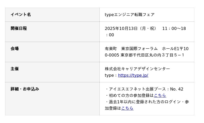Click the 加登録は text in last row
This screenshot has height=123, width=204.
pyautogui.click(x=113, y=108)
